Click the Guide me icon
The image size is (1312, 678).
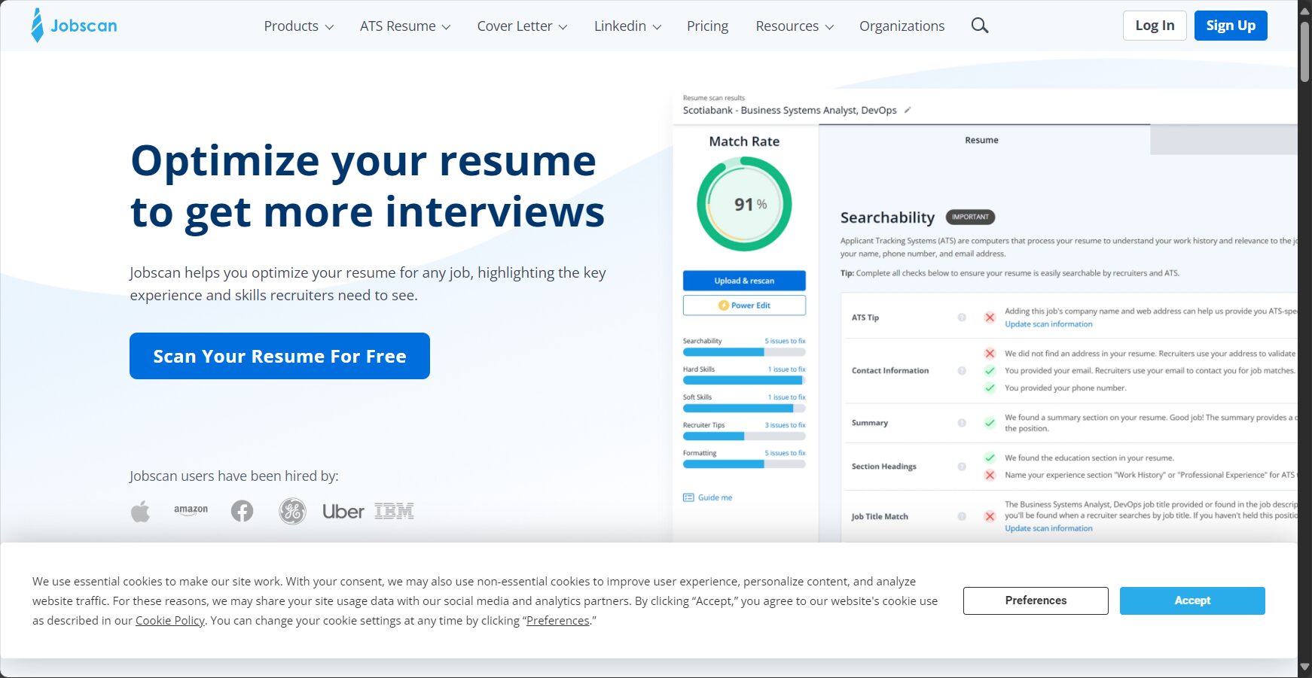point(688,497)
